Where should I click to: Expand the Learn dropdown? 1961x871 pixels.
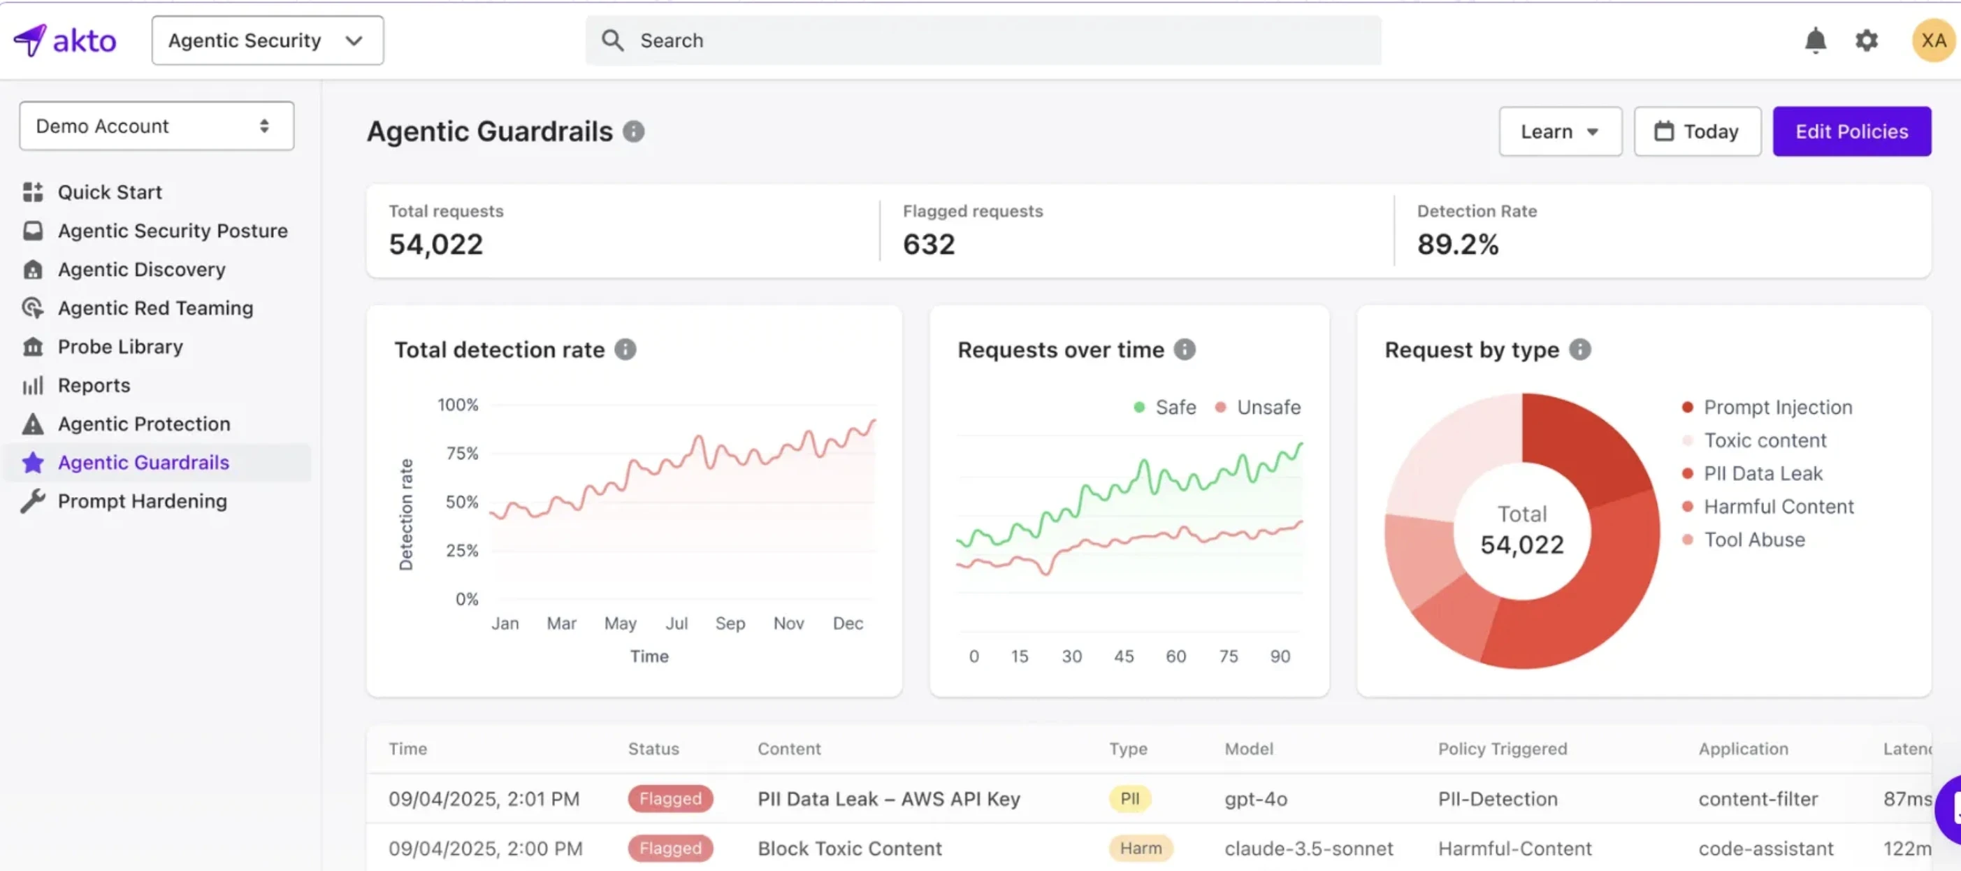[x=1560, y=131]
